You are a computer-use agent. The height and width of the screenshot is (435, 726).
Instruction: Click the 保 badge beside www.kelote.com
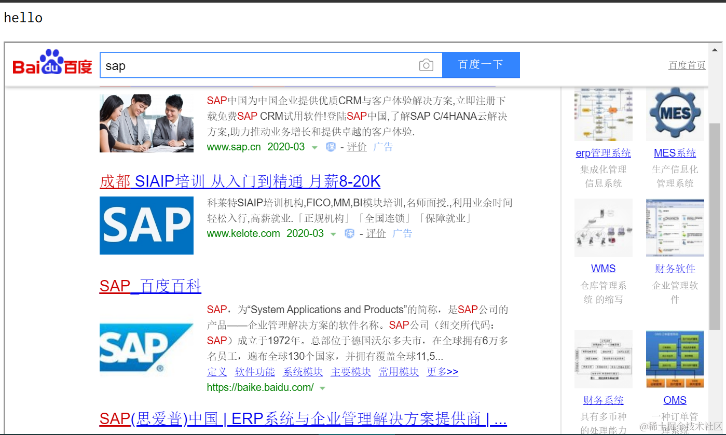point(350,234)
